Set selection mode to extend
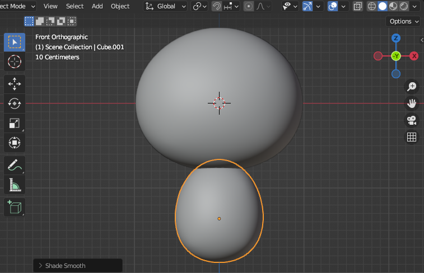Screen dimensions: 424x273 [x=40, y=21]
